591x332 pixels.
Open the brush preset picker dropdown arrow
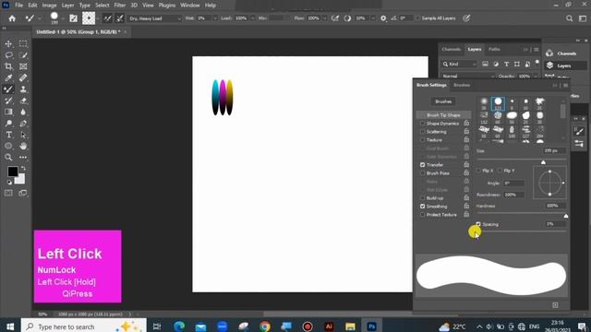click(63, 18)
